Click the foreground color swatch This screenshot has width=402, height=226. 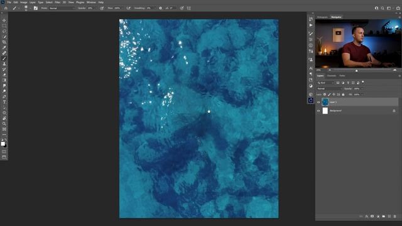coord(3,144)
